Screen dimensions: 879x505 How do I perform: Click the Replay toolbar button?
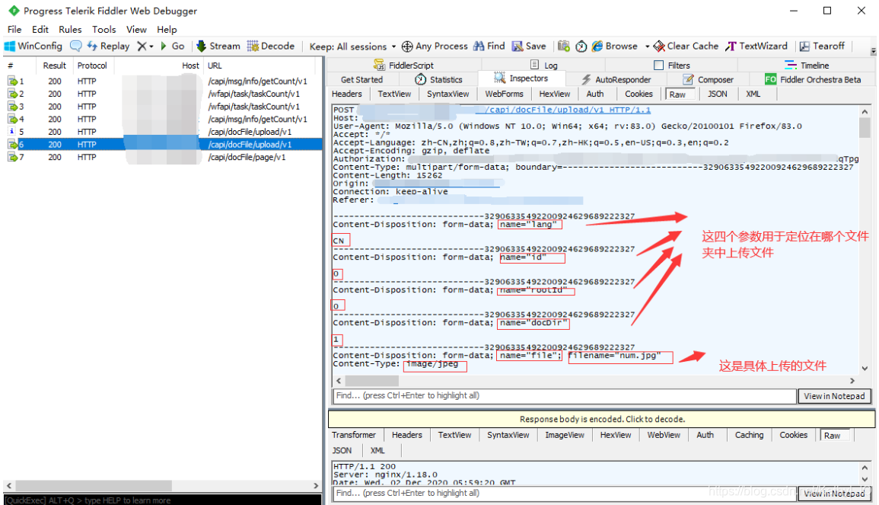pos(108,46)
